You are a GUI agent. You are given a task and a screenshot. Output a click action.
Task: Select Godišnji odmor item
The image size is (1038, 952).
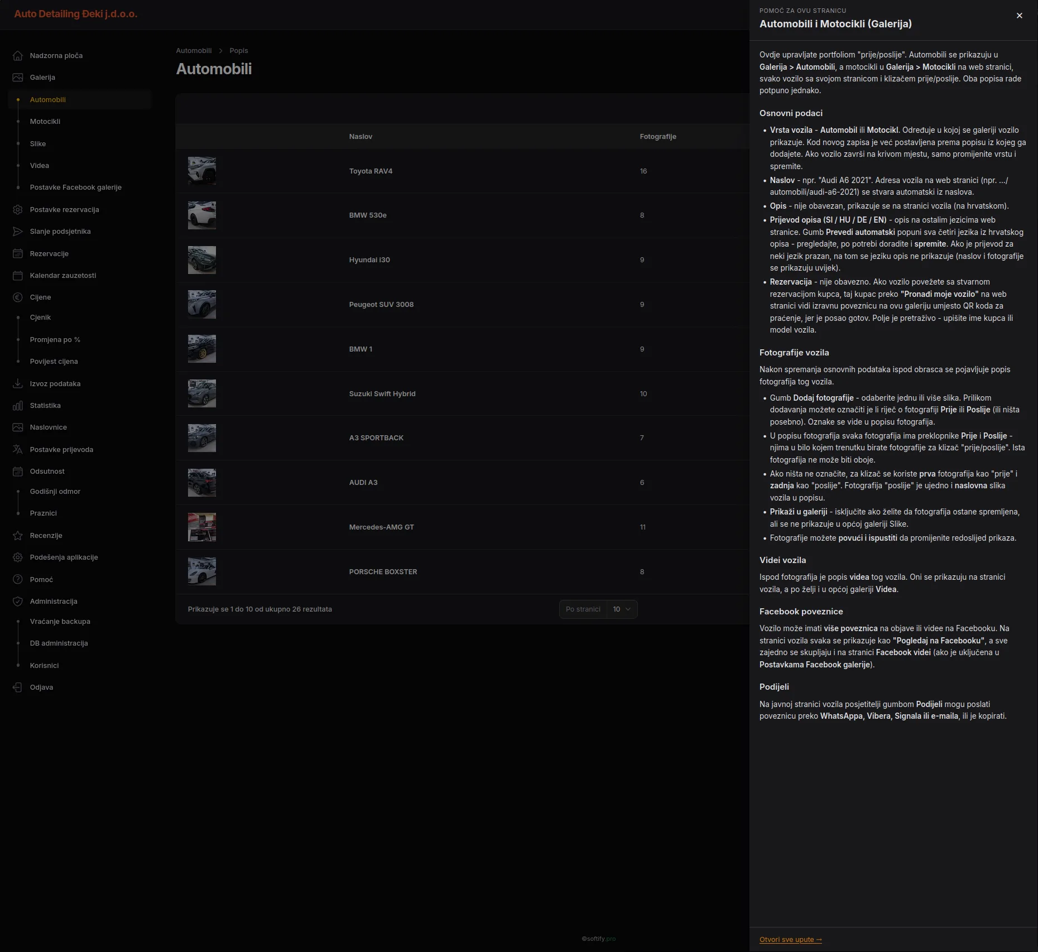pyautogui.click(x=55, y=492)
